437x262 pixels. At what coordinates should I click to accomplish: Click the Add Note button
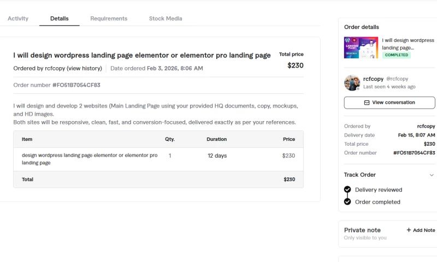(421, 230)
